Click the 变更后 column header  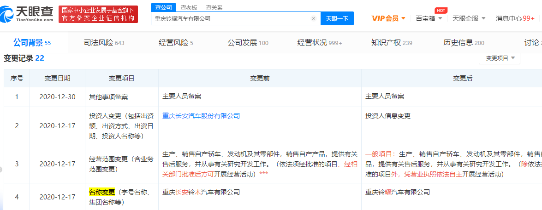(x=463, y=78)
